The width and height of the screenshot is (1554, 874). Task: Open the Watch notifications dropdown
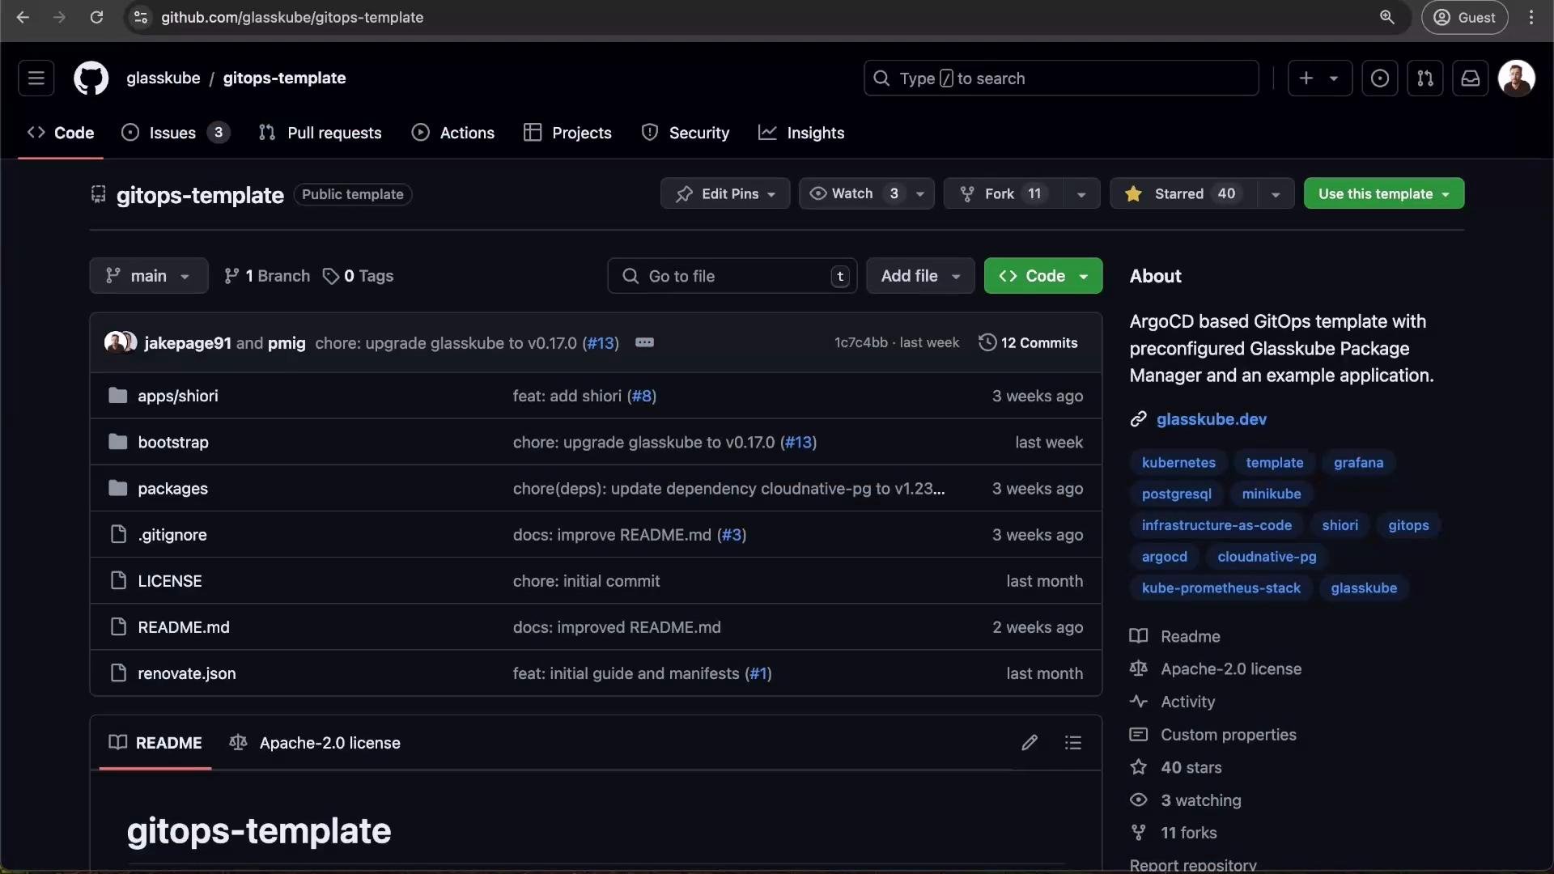click(x=866, y=193)
